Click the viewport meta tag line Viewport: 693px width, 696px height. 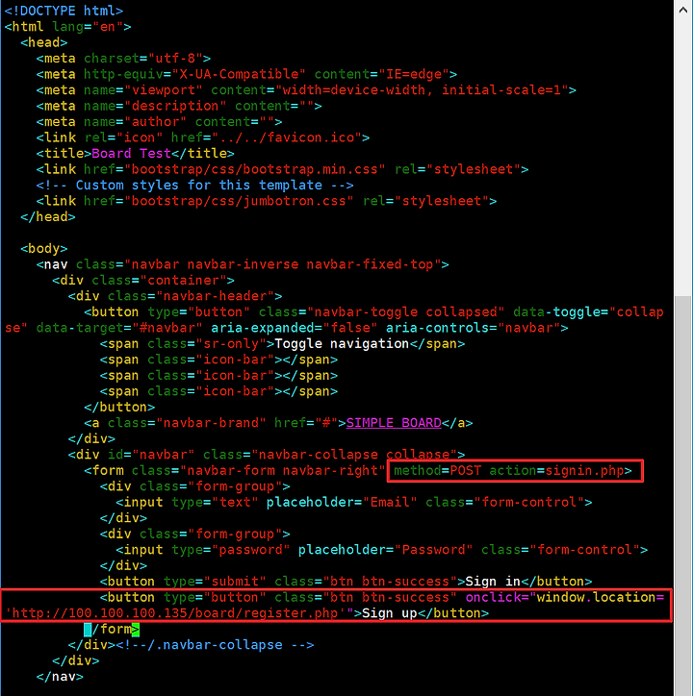(306, 90)
